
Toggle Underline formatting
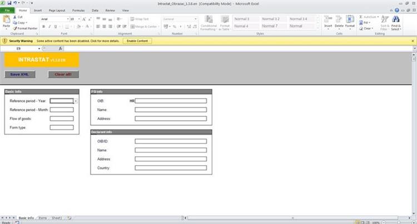tap(55, 26)
